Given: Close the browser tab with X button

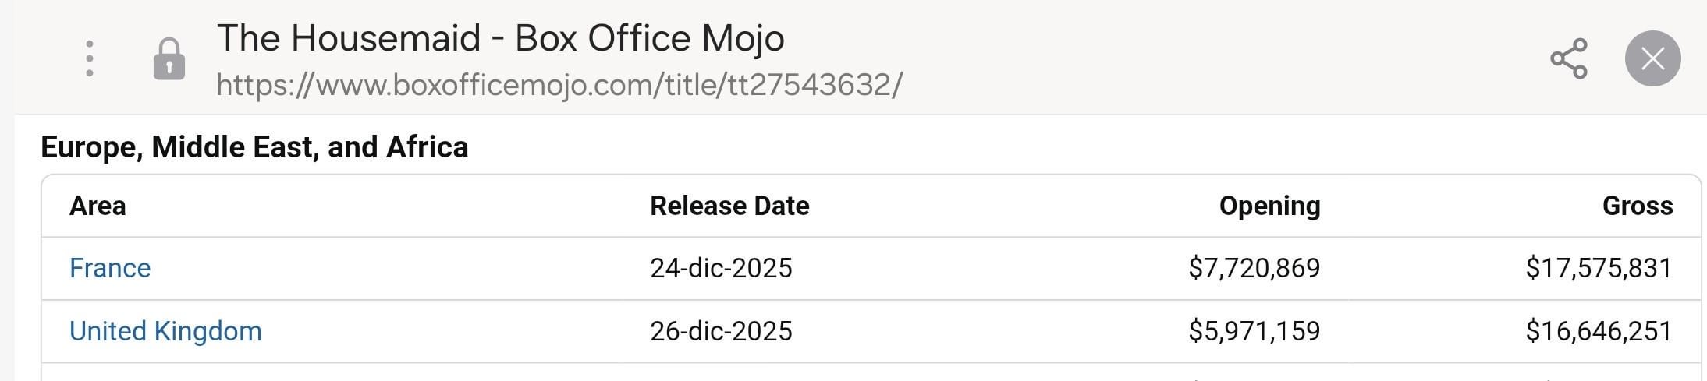Looking at the screenshot, I should click(x=1652, y=58).
